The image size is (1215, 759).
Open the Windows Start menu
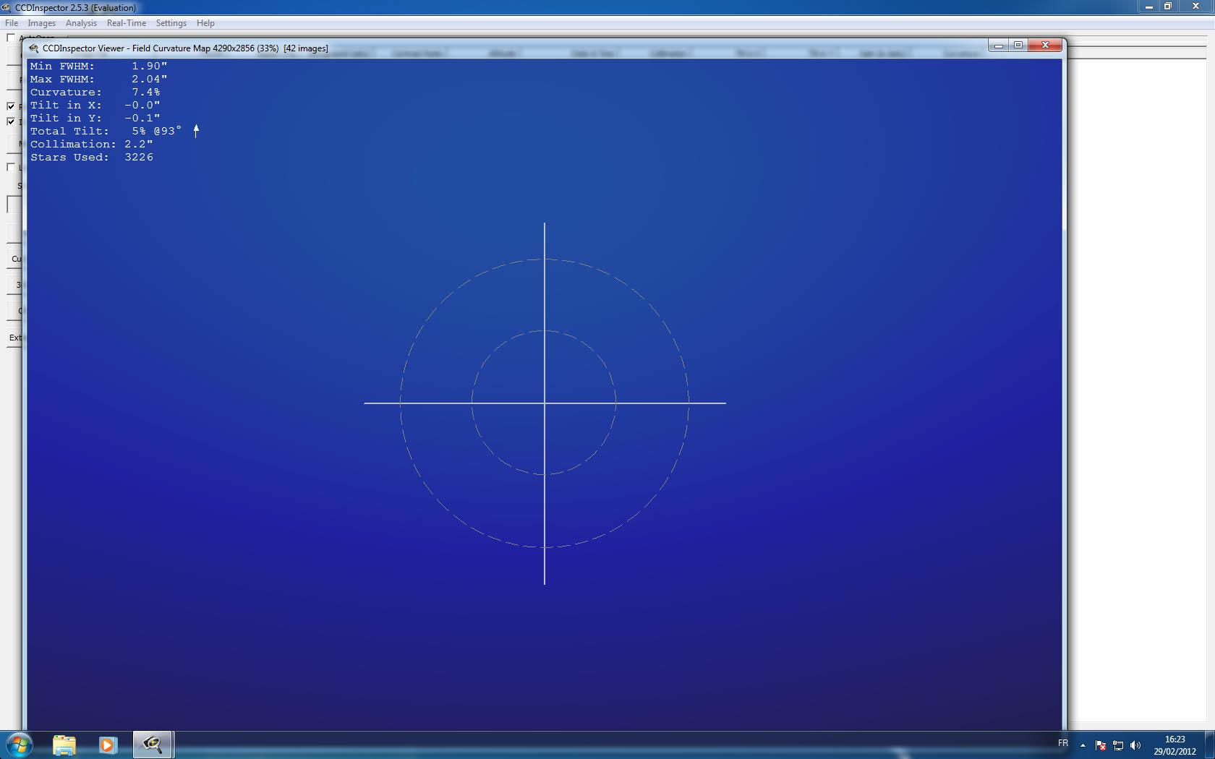(19, 745)
